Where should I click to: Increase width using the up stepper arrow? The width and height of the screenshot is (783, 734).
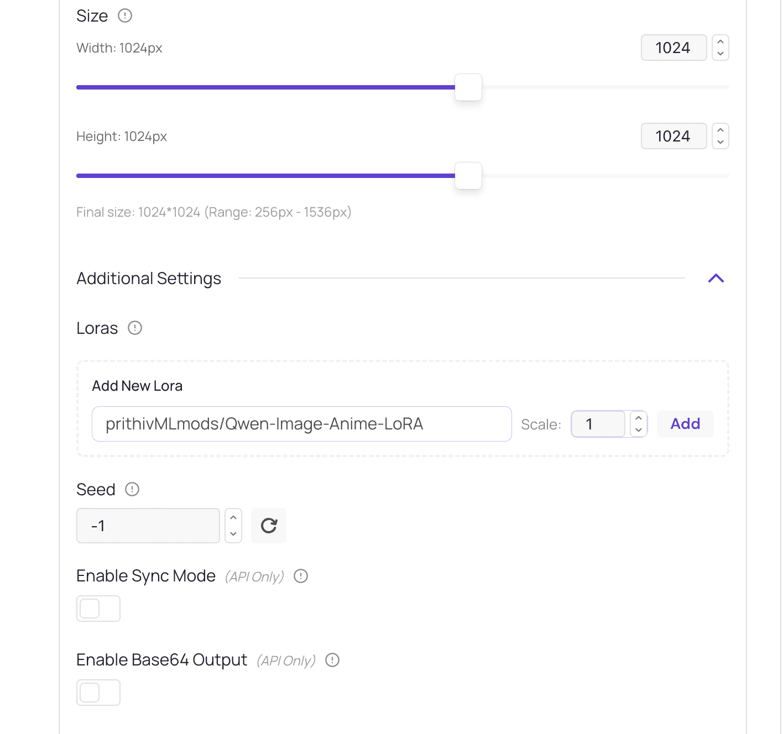coord(721,42)
